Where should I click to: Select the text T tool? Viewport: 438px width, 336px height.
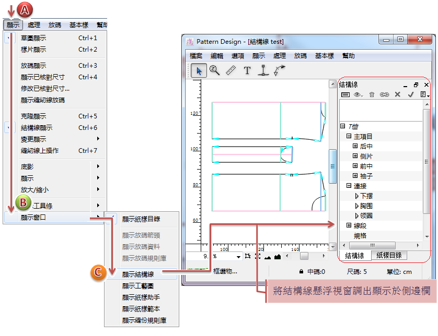(247, 70)
